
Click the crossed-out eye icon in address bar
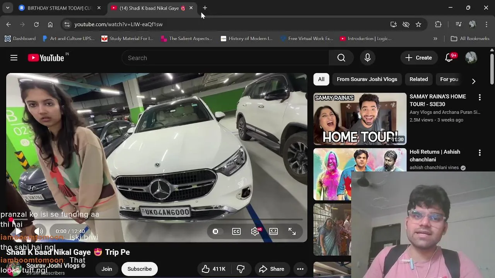pyautogui.click(x=406, y=24)
